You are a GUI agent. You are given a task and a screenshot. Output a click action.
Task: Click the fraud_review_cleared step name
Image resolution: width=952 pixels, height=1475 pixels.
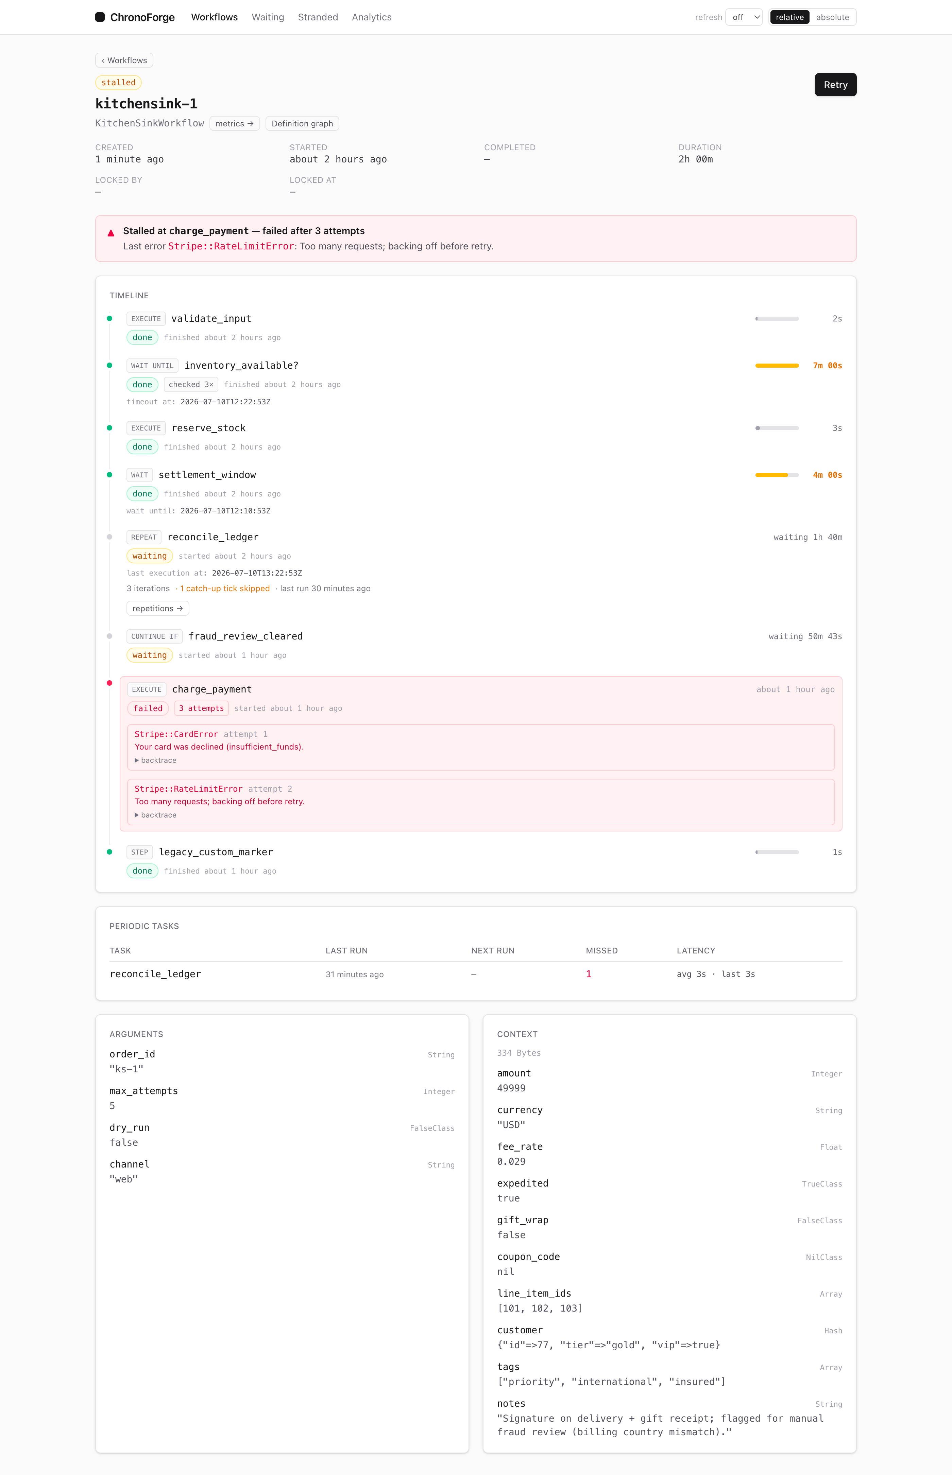pyautogui.click(x=245, y=636)
